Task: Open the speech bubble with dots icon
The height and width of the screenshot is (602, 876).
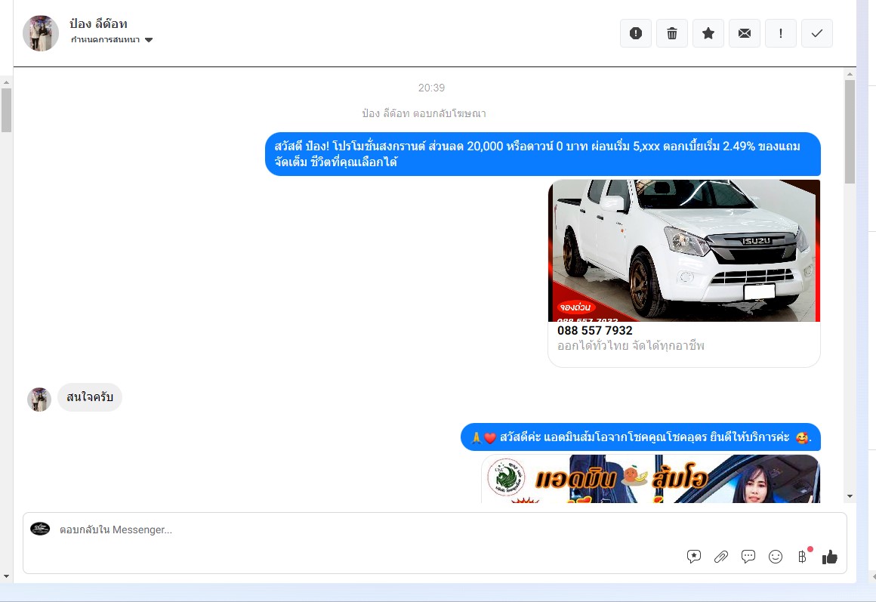Action: click(748, 557)
